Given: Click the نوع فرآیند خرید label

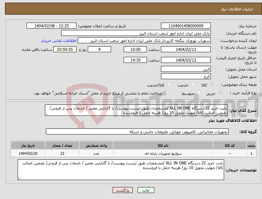Looking at the screenshot, I should point(243,93).
